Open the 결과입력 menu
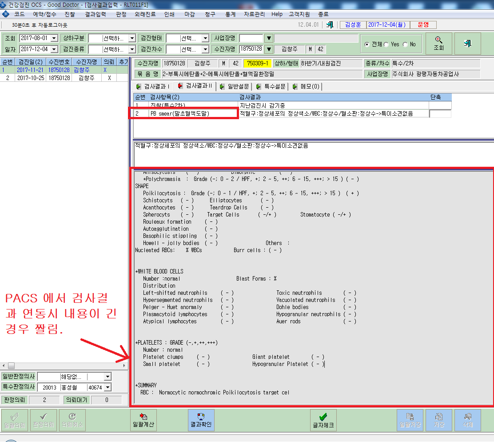Viewport: 494px width, 442px height. pyautogui.click(x=95, y=14)
